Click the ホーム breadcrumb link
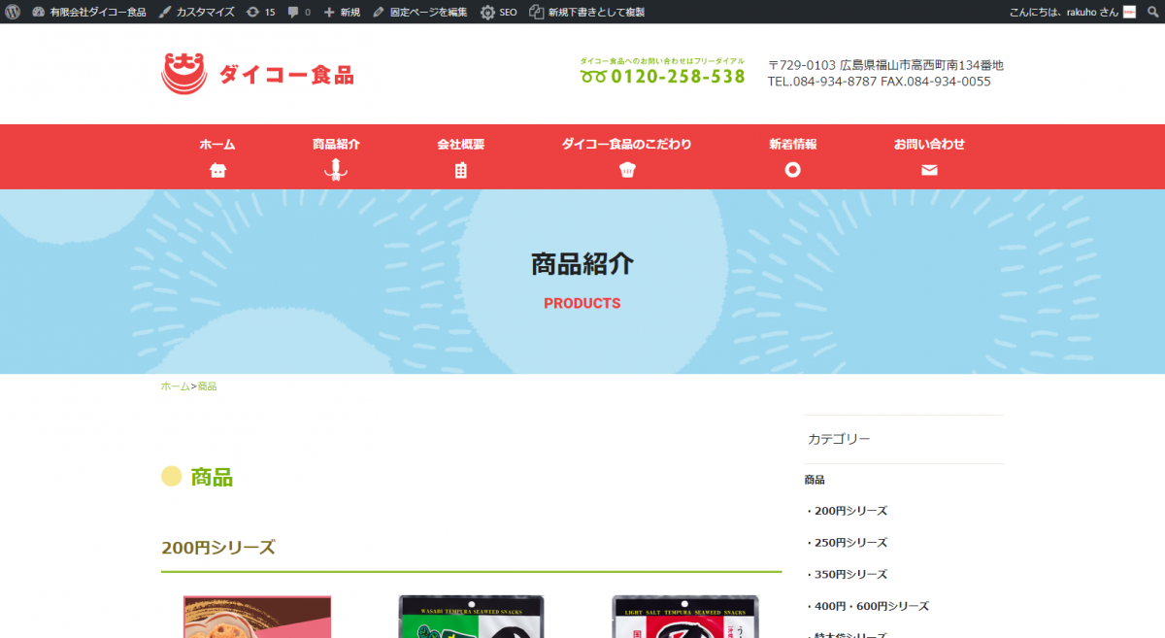Image resolution: width=1165 pixels, height=638 pixels. point(176,386)
